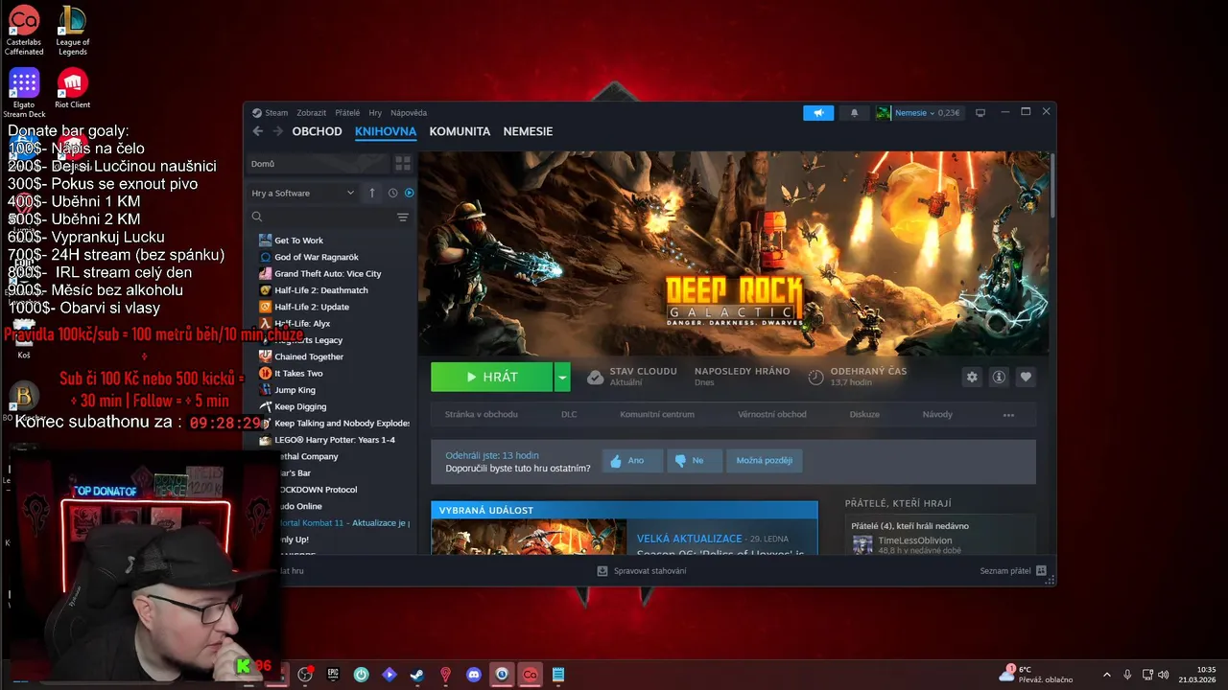Open the Hry menu

click(x=375, y=113)
